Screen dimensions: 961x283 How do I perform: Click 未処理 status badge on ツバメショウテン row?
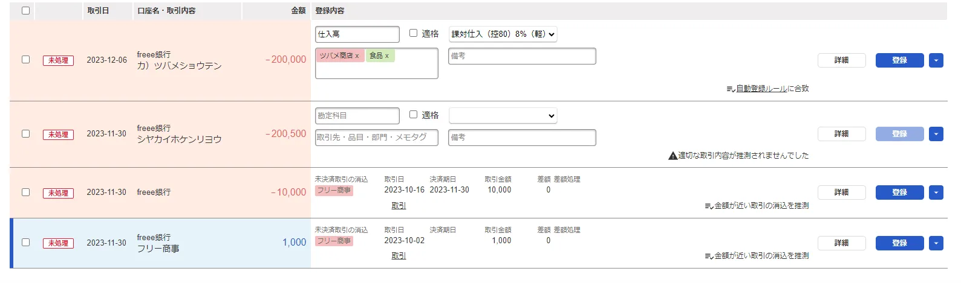tap(58, 60)
